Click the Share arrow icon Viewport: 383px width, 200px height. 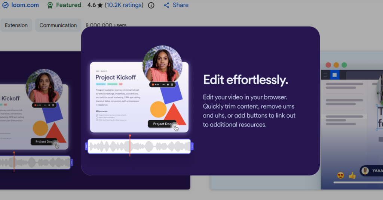click(x=167, y=5)
